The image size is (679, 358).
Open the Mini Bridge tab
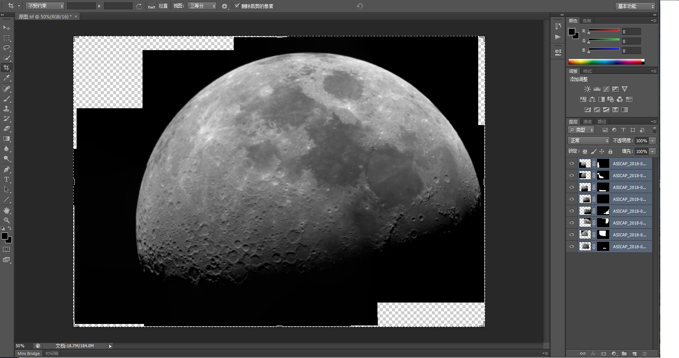pos(29,353)
